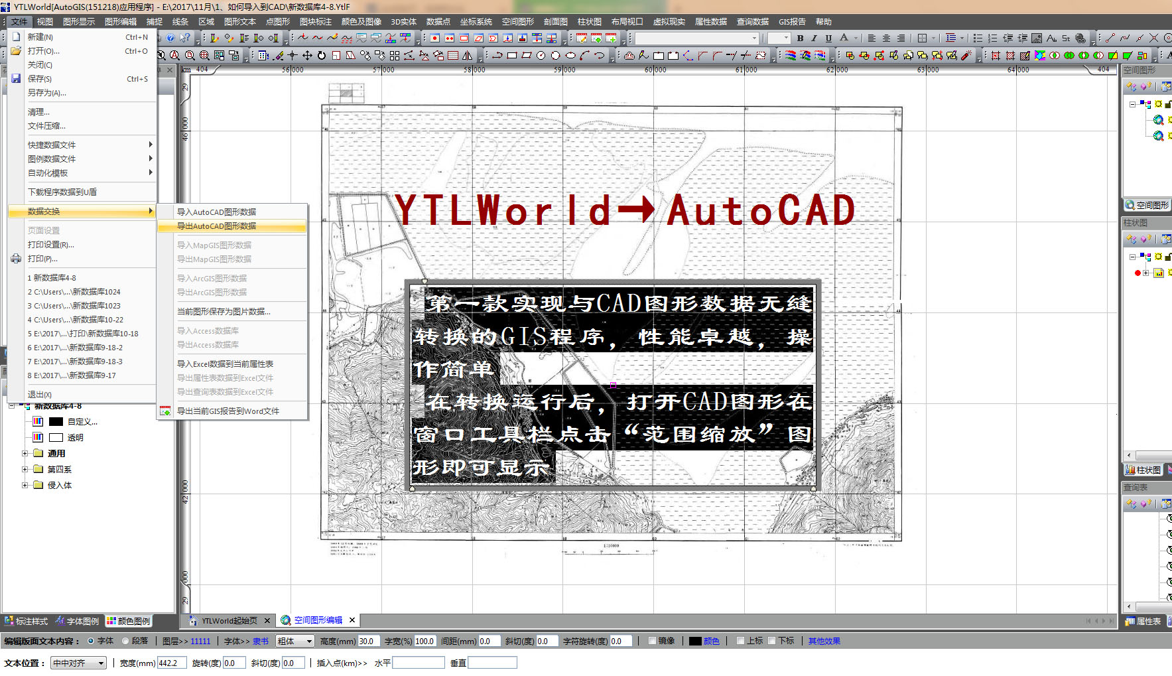The image size is (1172, 676).
Task: Center-align text in toolbar
Action: pos(886,38)
